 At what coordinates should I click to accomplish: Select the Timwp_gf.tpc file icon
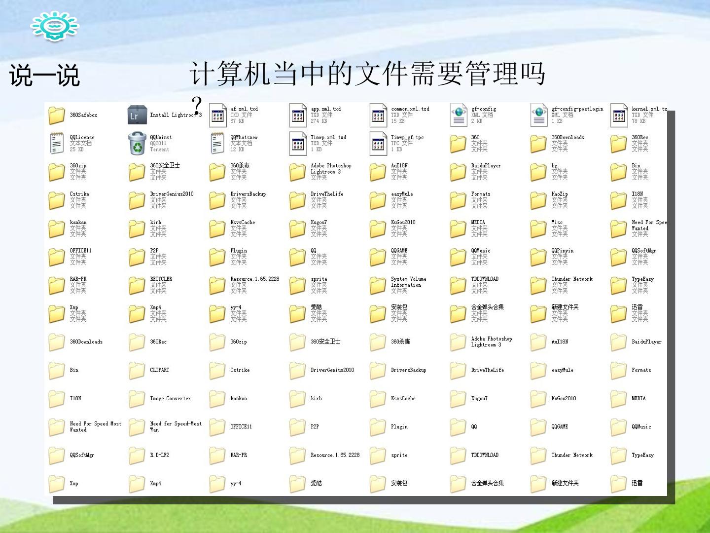pos(378,144)
